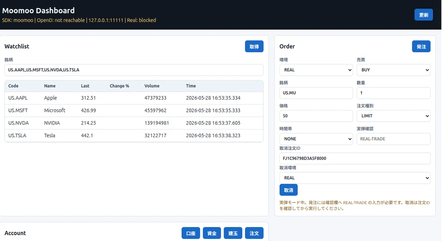Image resolution: width=442 pixels, height=241 pixels.
Task: Click the Code column header
Action: coord(13,86)
